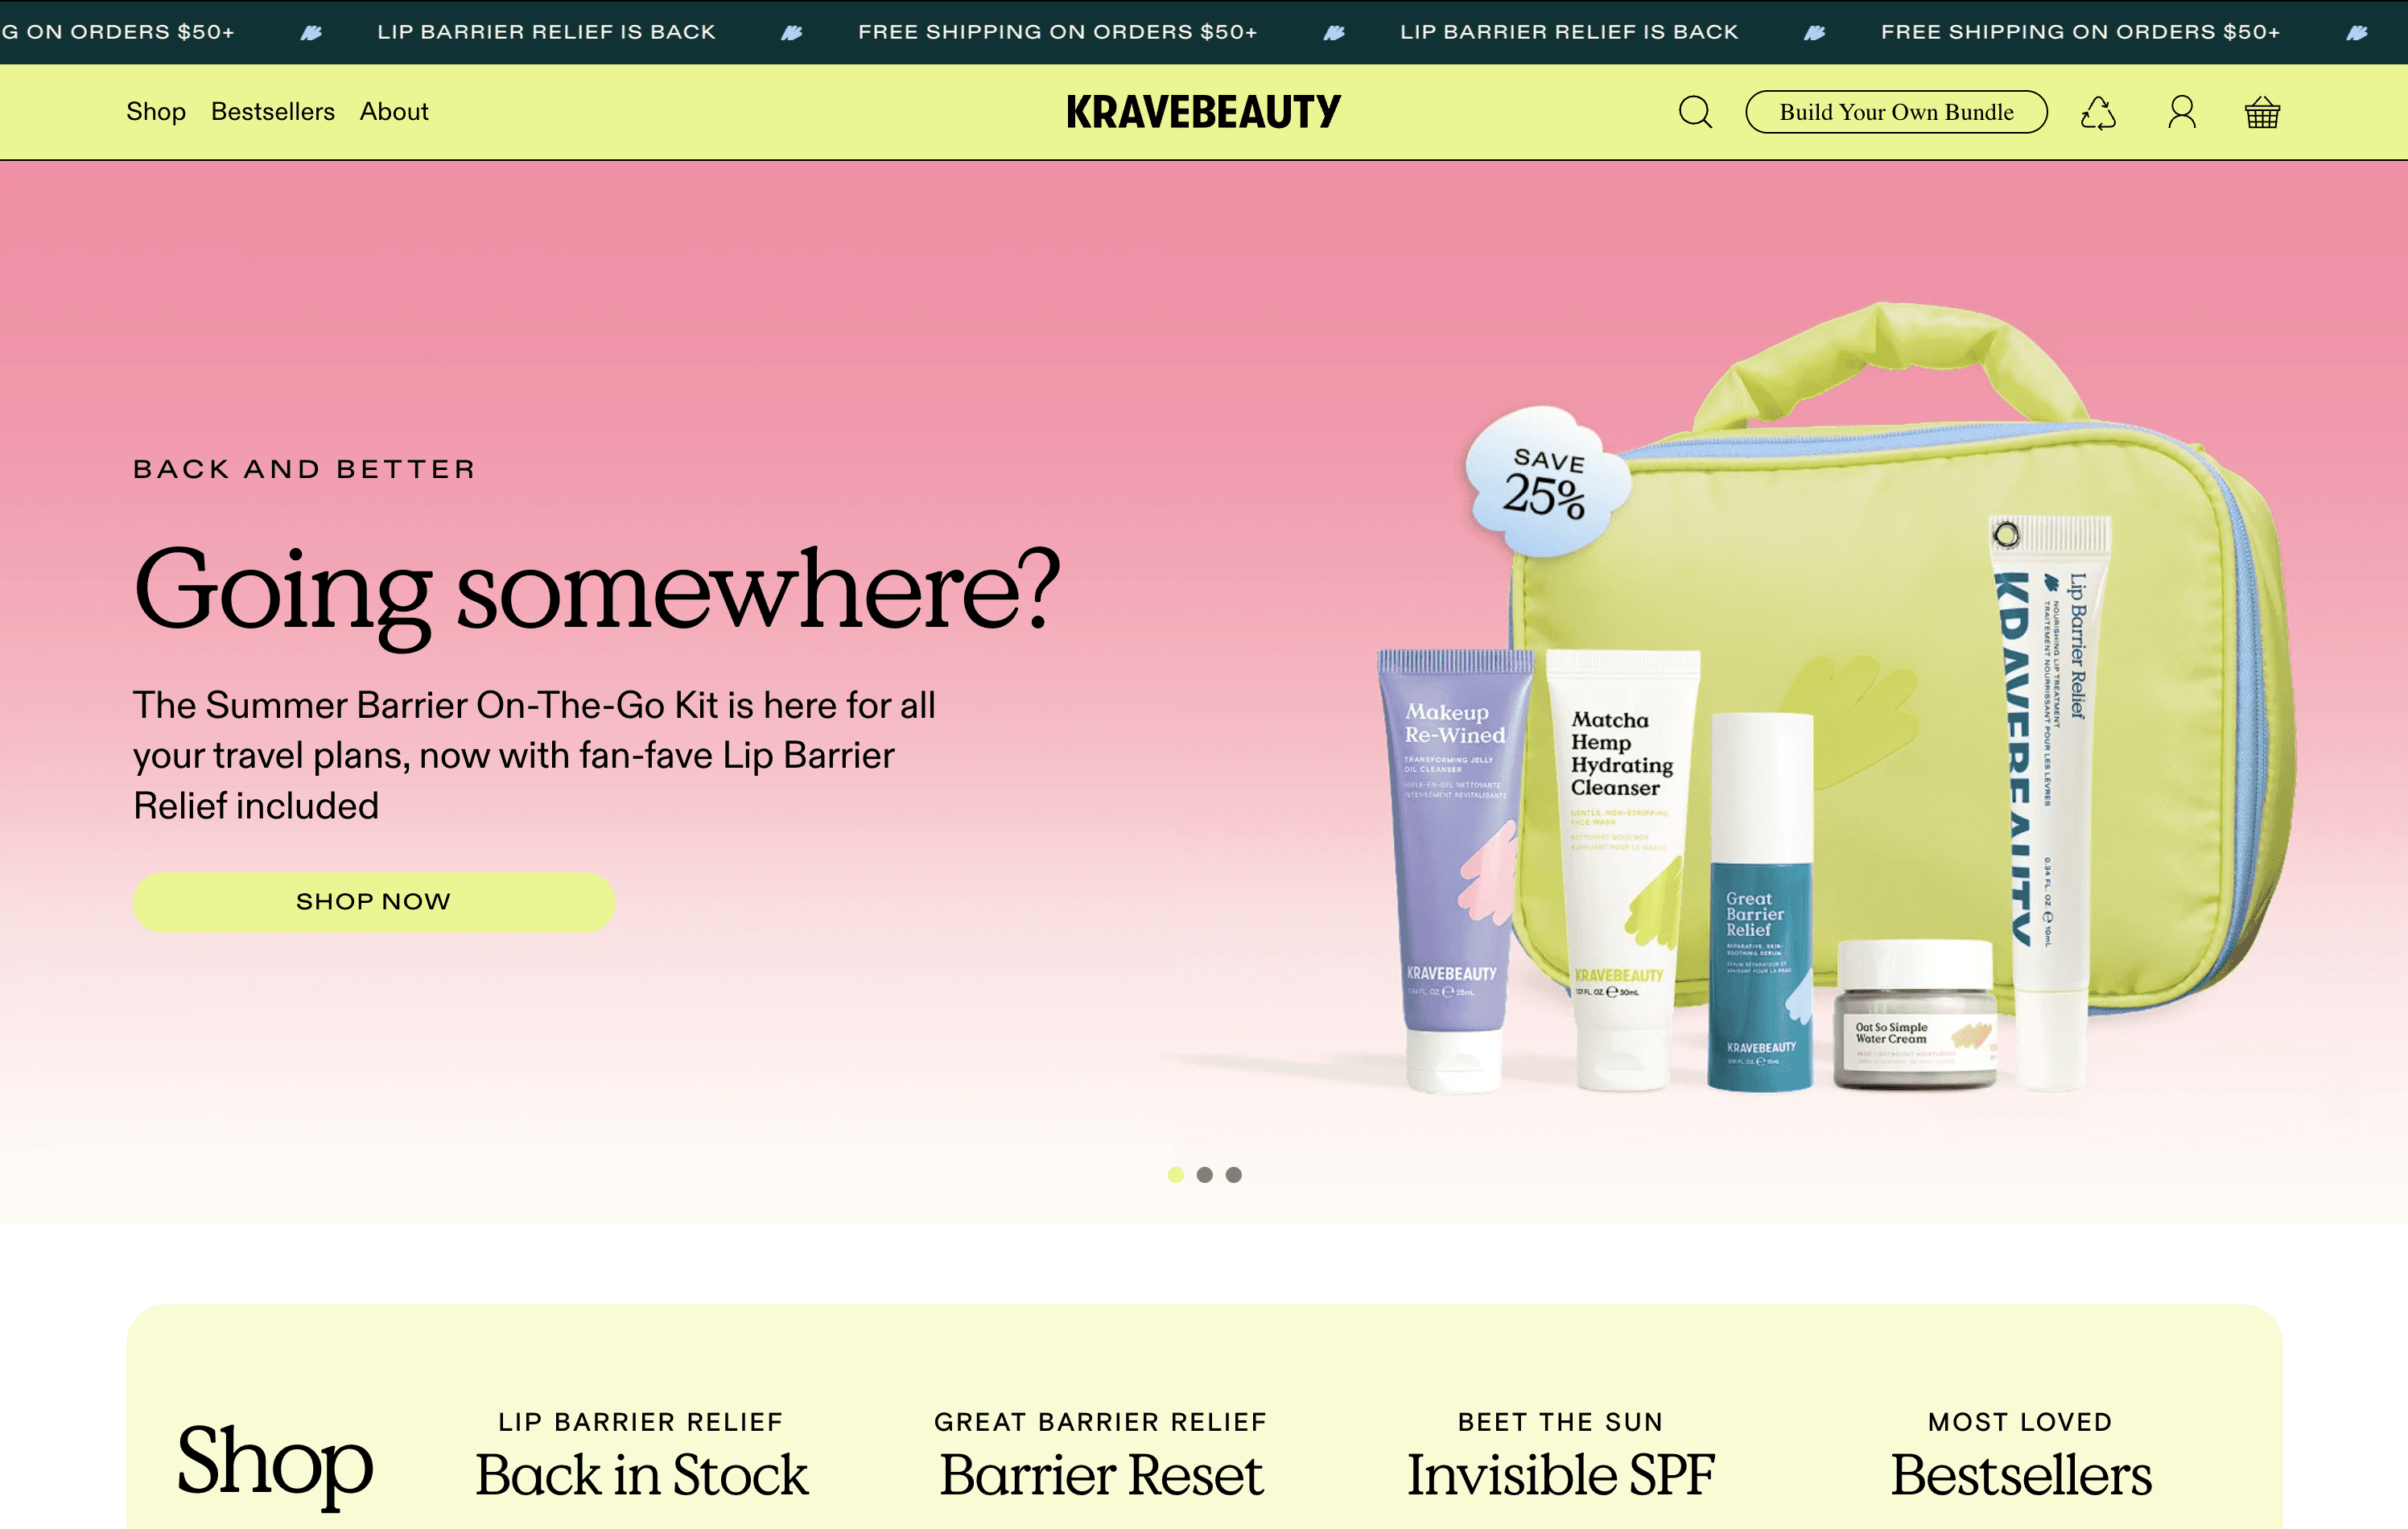Open the shopping basket icon
Screen dimensions: 2408x1529
coord(2262,112)
